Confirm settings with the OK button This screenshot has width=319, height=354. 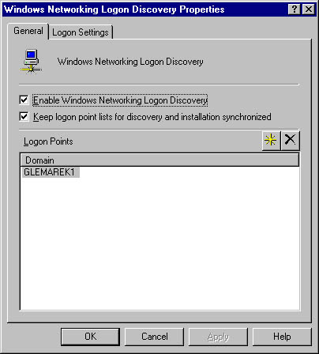point(90,337)
